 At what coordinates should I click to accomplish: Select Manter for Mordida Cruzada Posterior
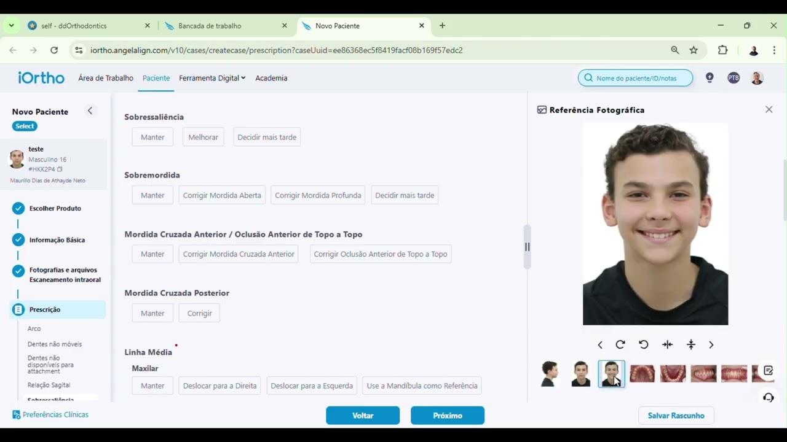pos(152,313)
